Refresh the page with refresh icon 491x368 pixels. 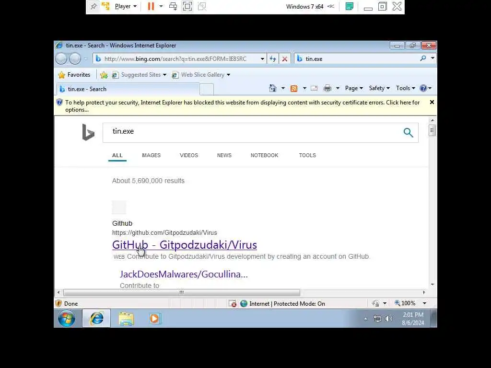pyautogui.click(x=273, y=59)
